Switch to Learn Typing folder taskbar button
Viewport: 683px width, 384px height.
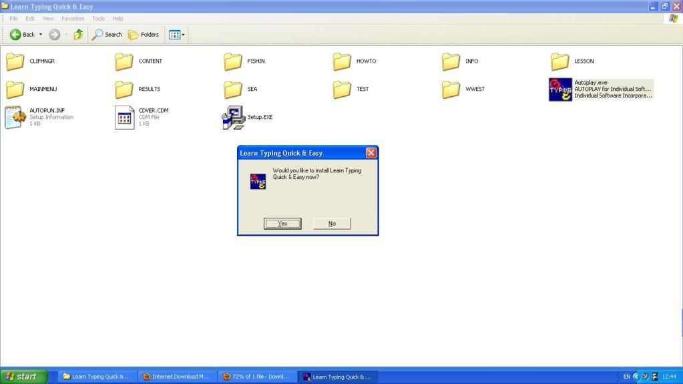pos(97,377)
